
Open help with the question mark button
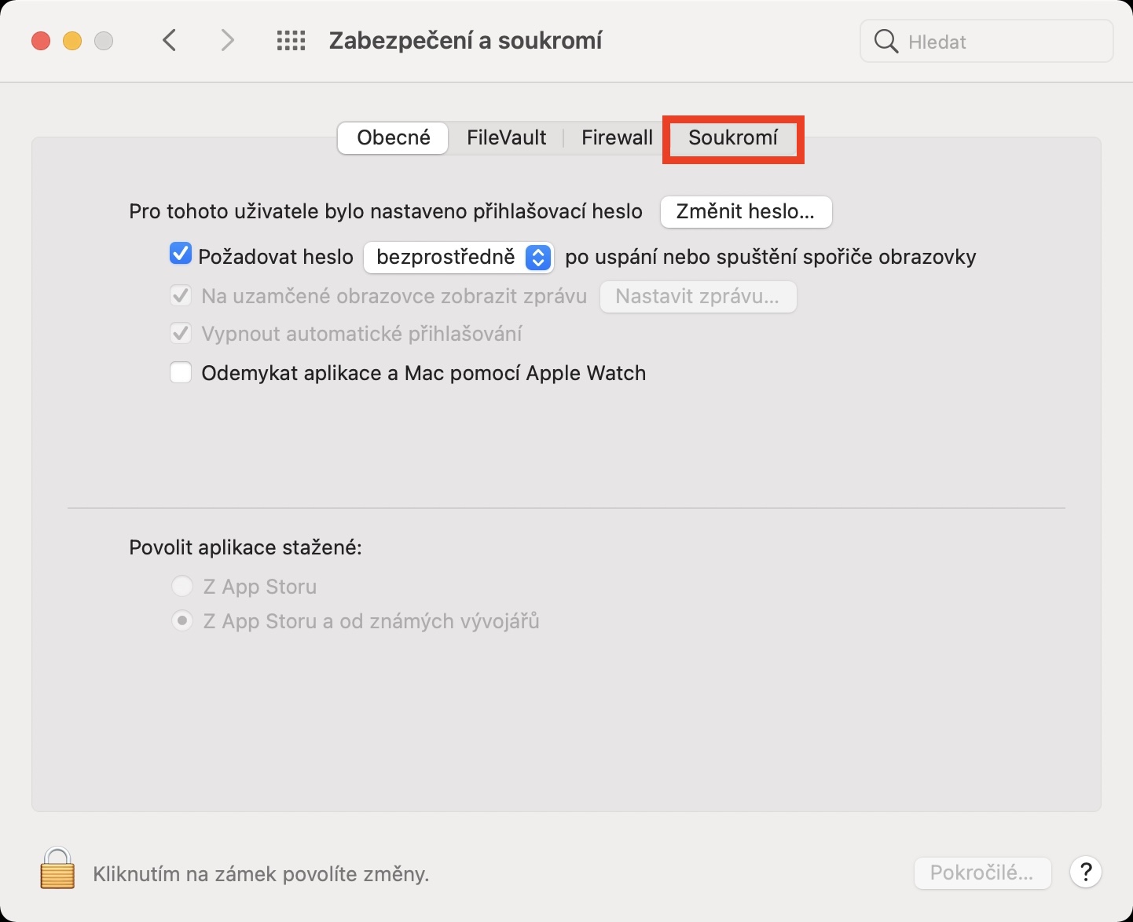(x=1085, y=872)
